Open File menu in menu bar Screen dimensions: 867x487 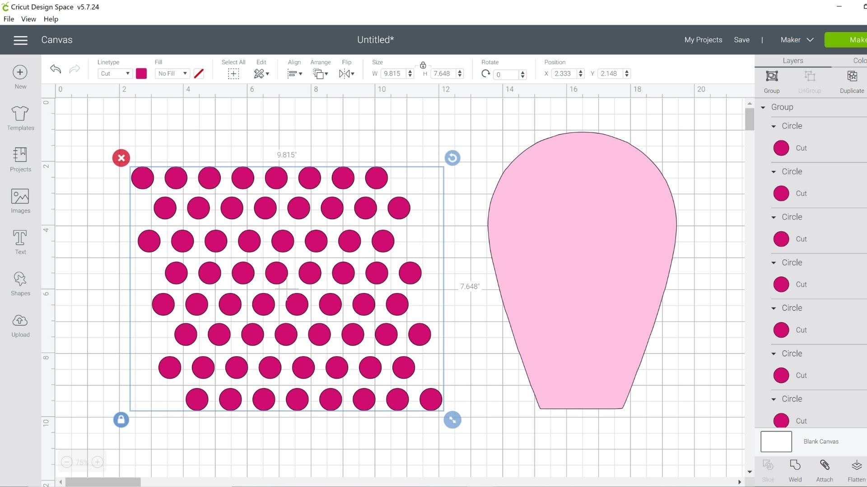[9, 19]
